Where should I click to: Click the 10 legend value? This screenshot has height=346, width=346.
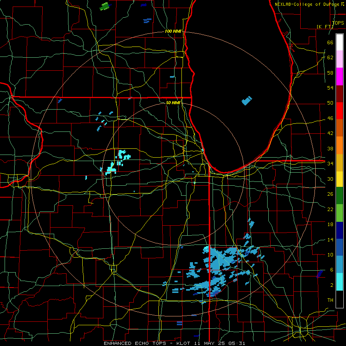point(330,255)
